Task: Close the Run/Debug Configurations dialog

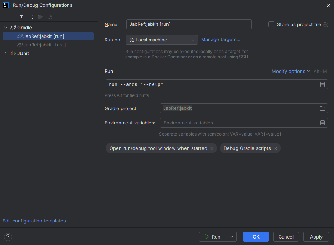Action: click(x=329, y=5)
